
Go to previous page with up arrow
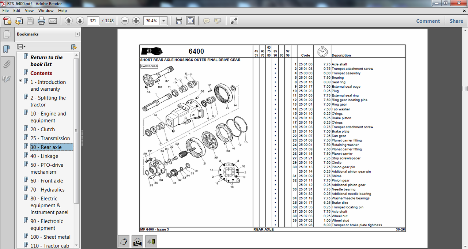coord(68,21)
